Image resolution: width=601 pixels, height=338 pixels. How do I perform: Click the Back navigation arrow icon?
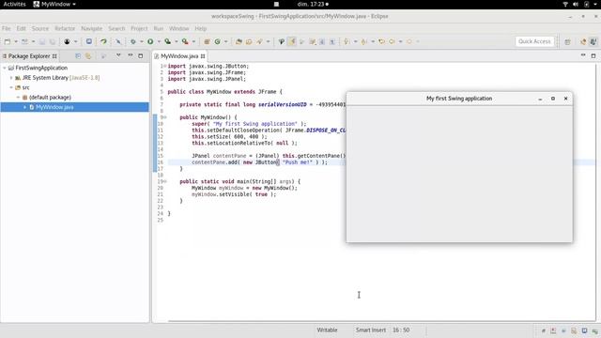(392, 41)
